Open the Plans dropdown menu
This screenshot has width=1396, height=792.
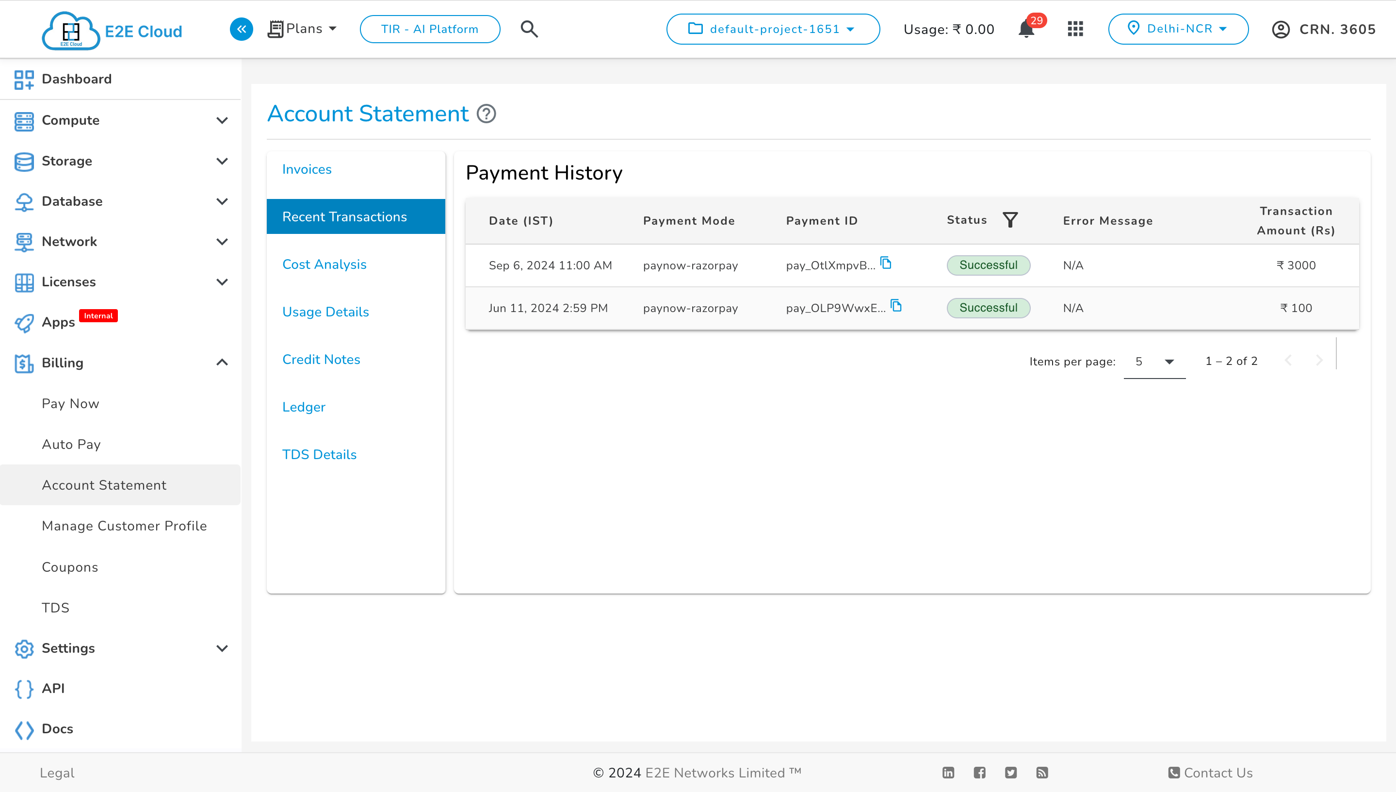coord(302,29)
